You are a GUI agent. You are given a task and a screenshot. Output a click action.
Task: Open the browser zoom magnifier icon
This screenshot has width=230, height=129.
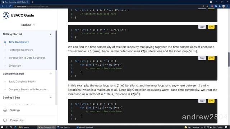point(203,6)
